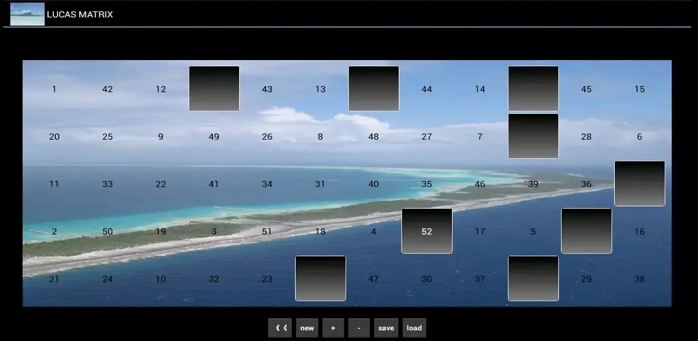698x341 pixels.
Task: Select the dark tile numbered 52
Action: [427, 231]
